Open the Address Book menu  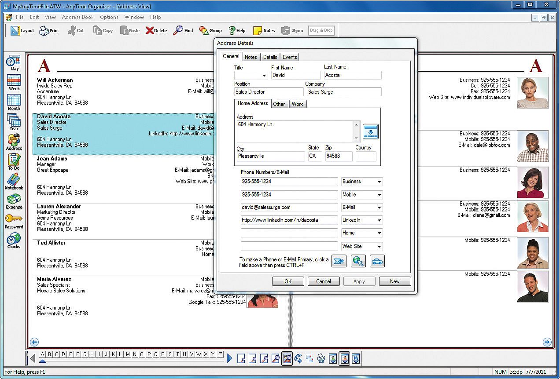click(77, 17)
